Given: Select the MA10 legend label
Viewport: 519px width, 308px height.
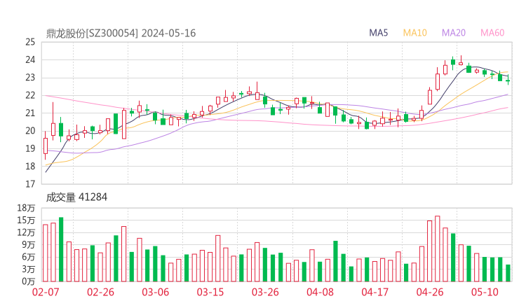Looking at the screenshot, I should pyautogui.click(x=414, y=33).
